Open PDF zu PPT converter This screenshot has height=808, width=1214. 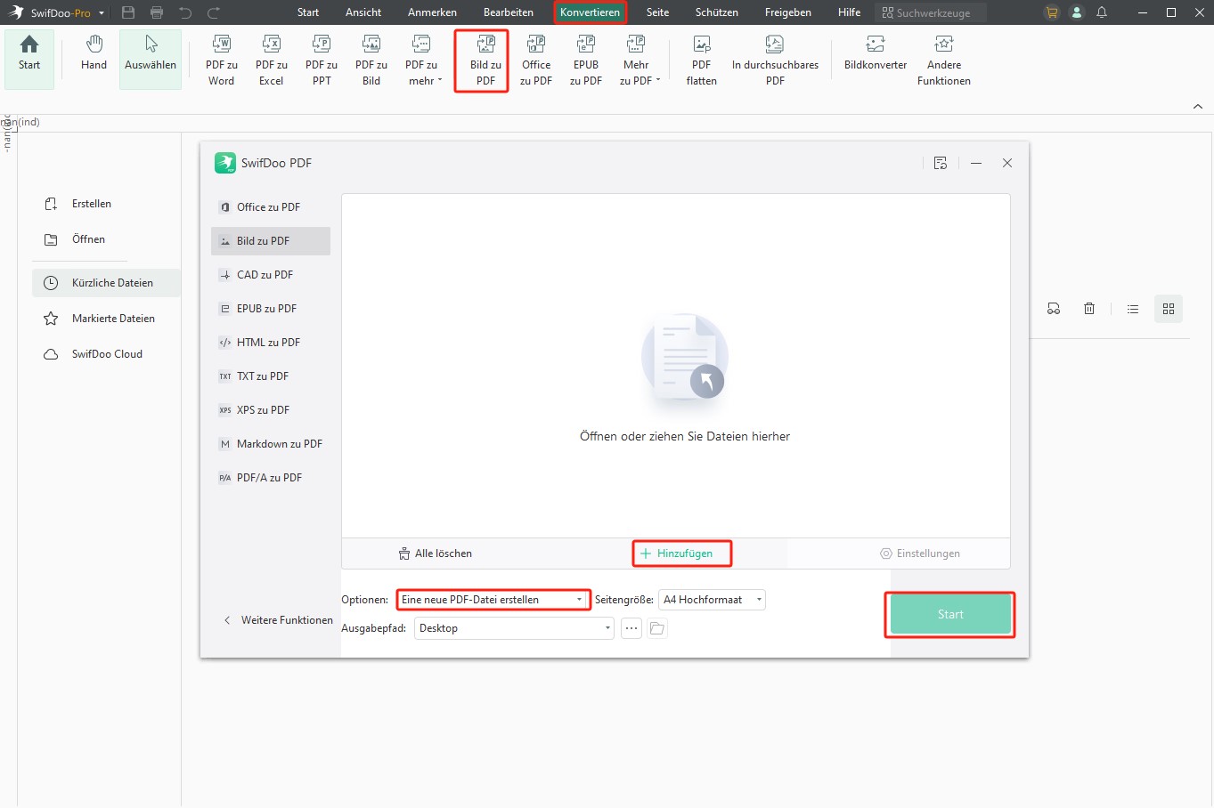(322, 61)
